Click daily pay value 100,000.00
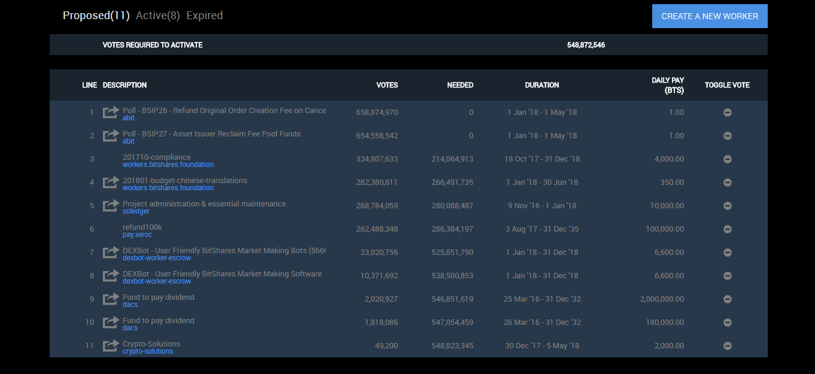Image resolution: width=815 pixels, height=374 pixels. [x=665, y=229]
